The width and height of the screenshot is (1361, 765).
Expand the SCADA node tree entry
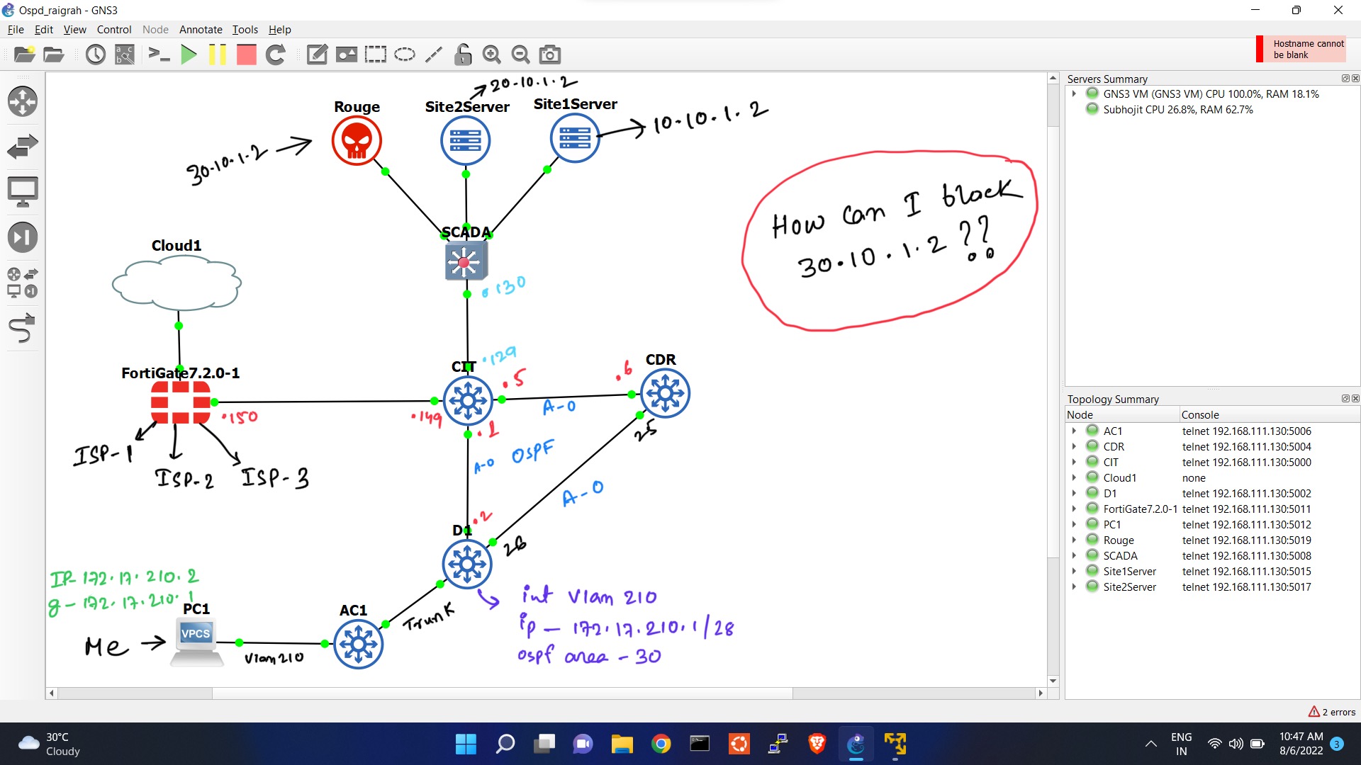click(1074, 555)
